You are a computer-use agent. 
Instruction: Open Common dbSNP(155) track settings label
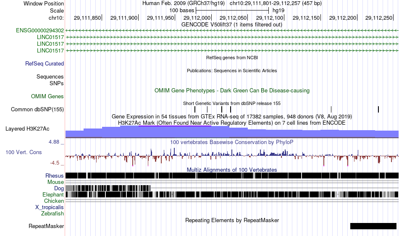37,109
